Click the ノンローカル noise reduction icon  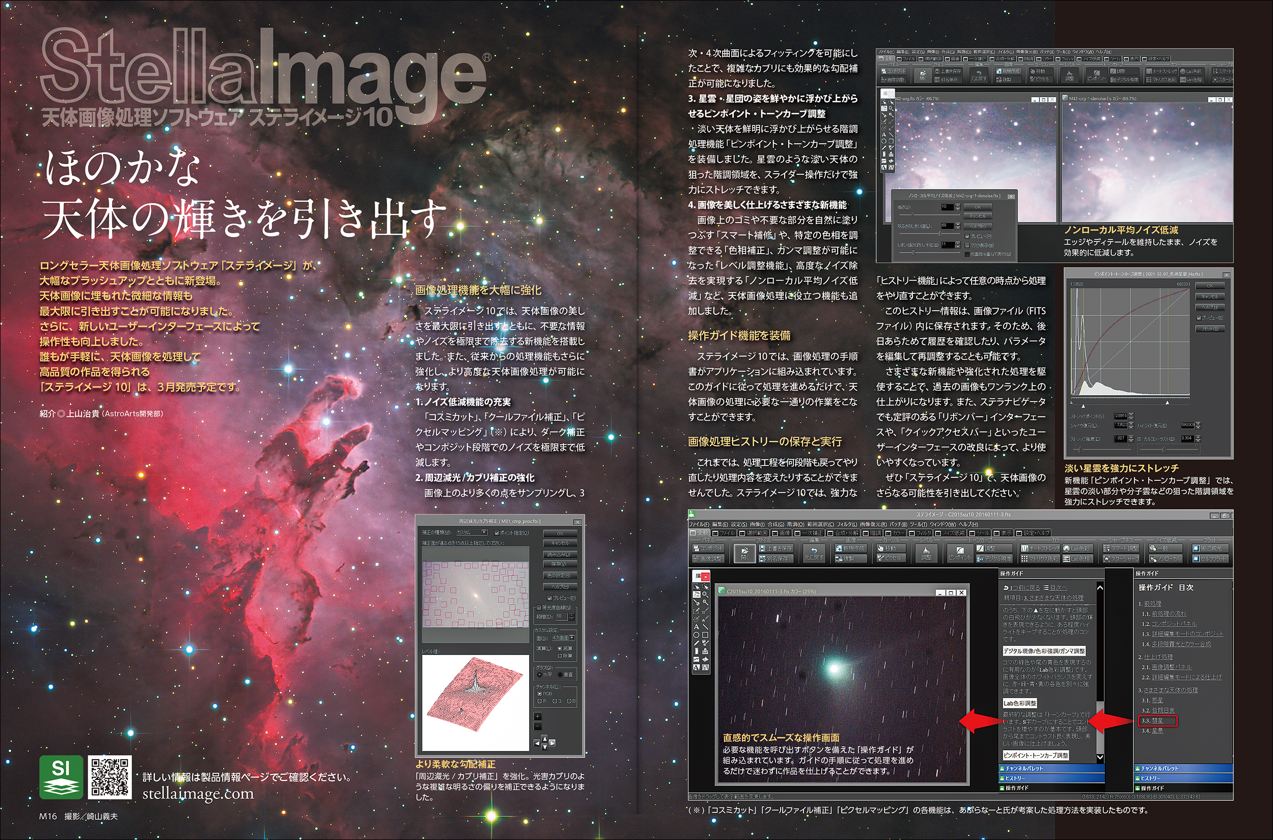[1165, 559]
